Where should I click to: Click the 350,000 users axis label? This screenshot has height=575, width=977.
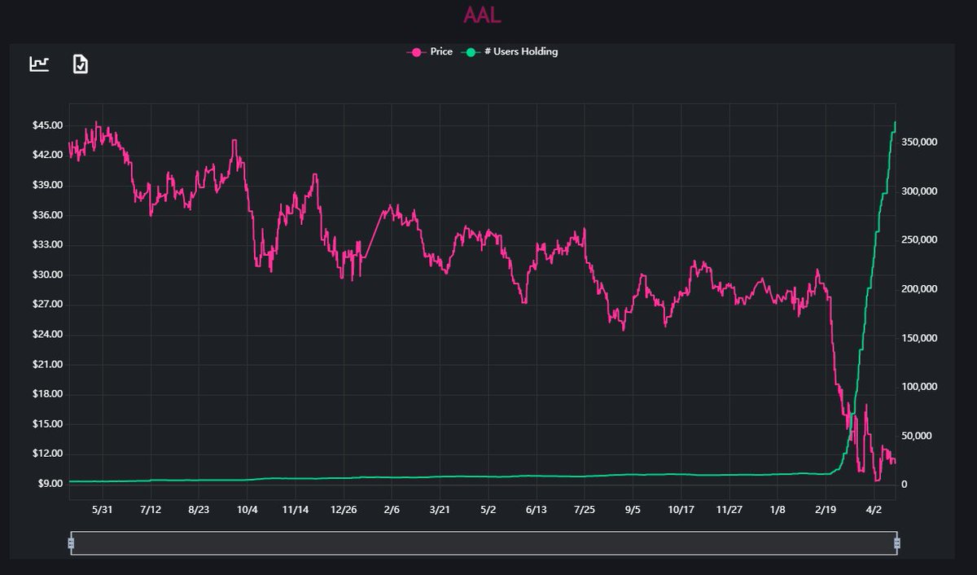point(921,143)
